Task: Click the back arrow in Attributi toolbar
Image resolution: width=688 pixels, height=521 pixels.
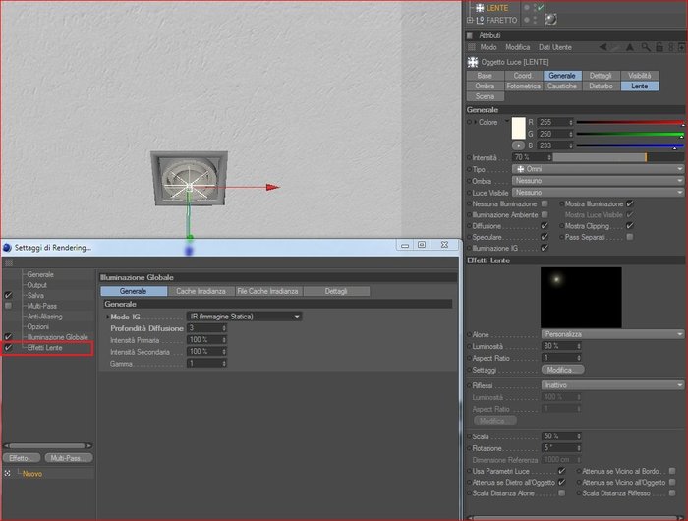Action: (x=603, y=47)
